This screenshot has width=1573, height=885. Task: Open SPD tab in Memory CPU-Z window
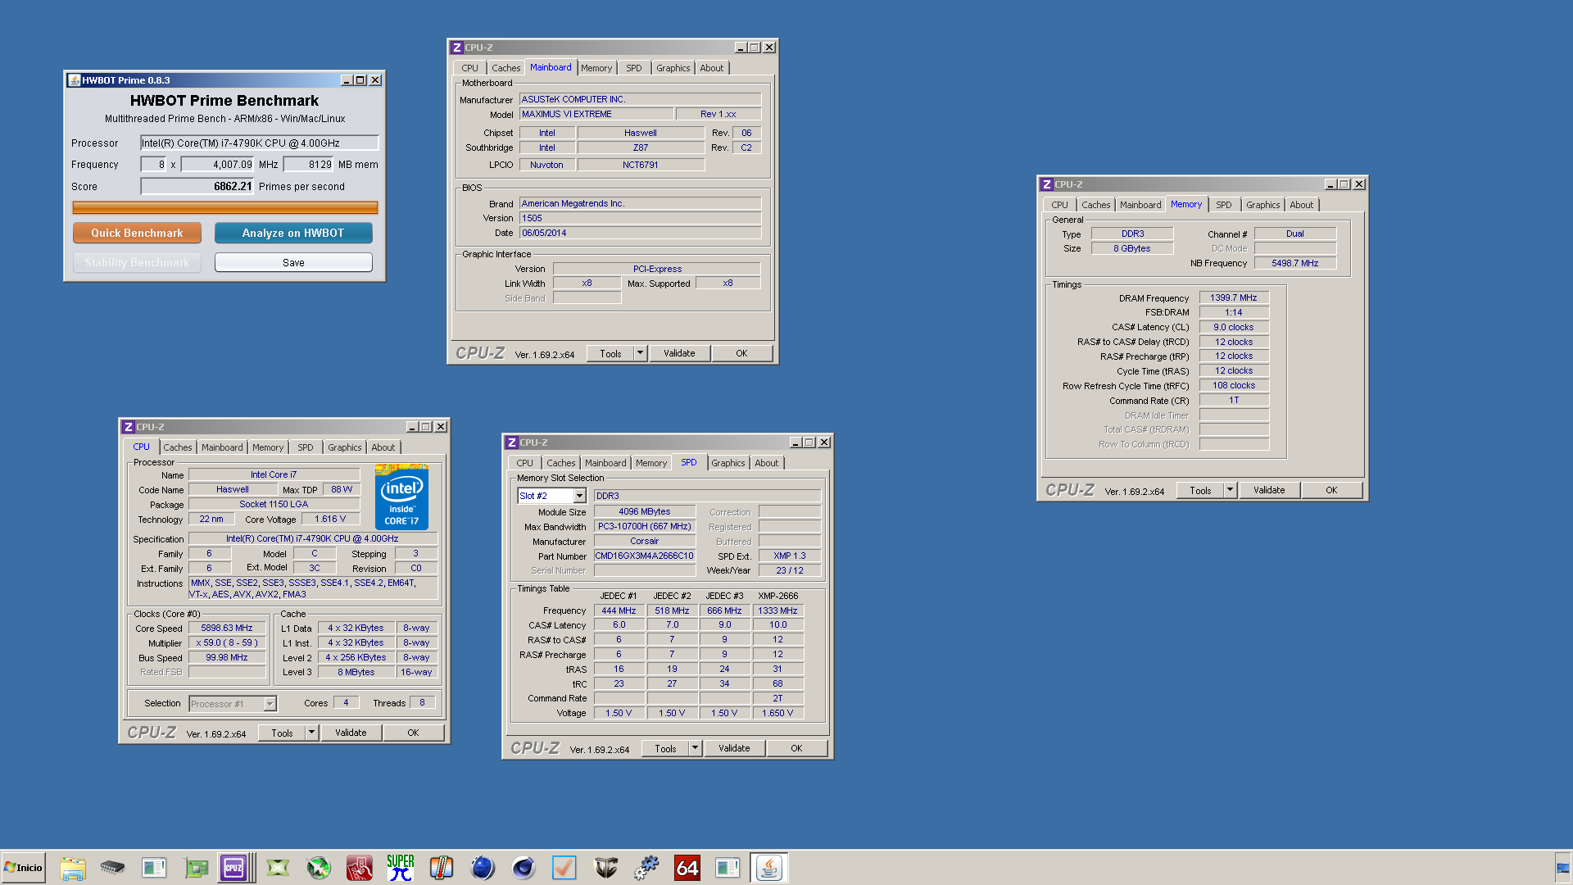[x=1223, y=205]
